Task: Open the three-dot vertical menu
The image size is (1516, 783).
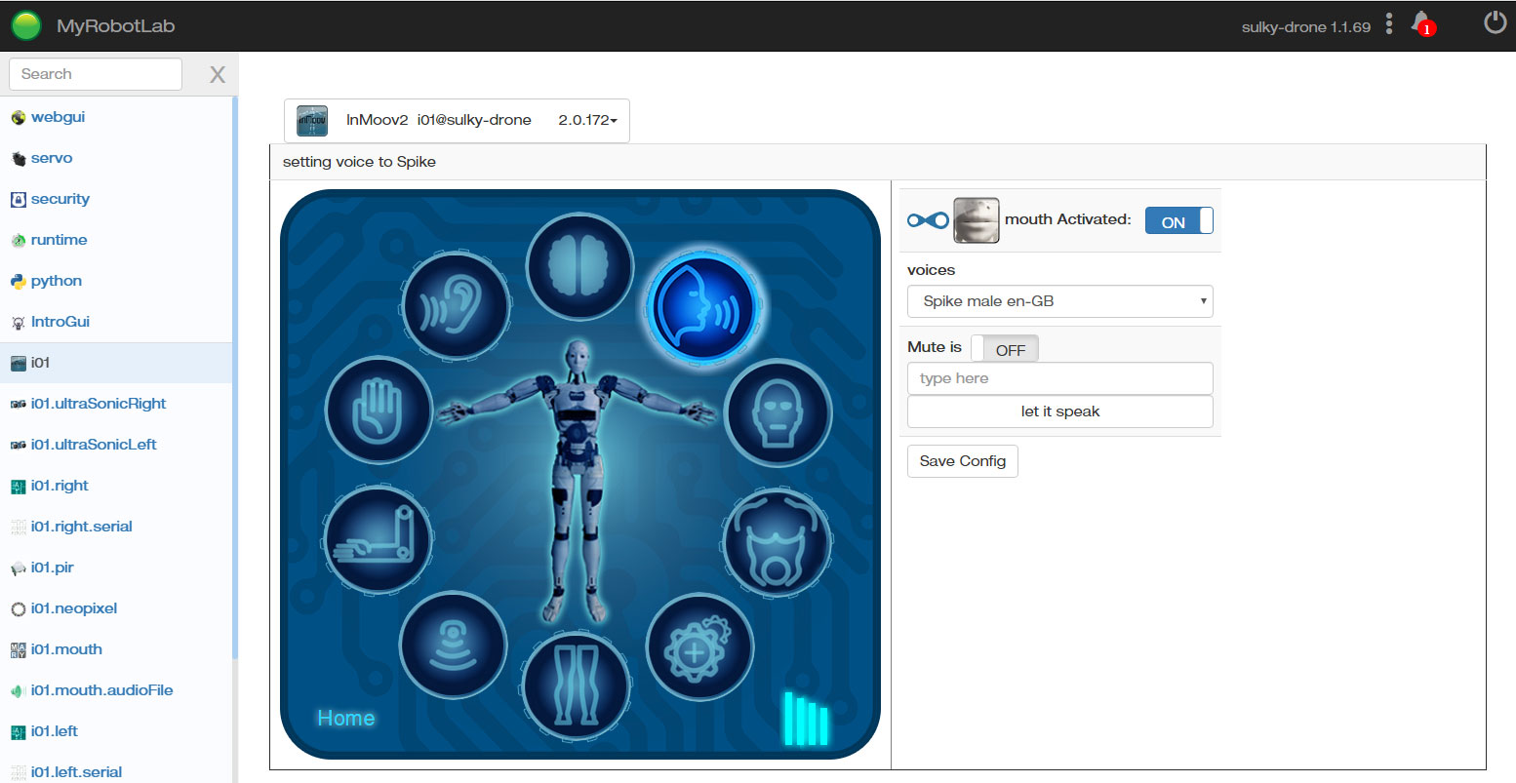Action: pyautogui.click(x=1389, y=23)
